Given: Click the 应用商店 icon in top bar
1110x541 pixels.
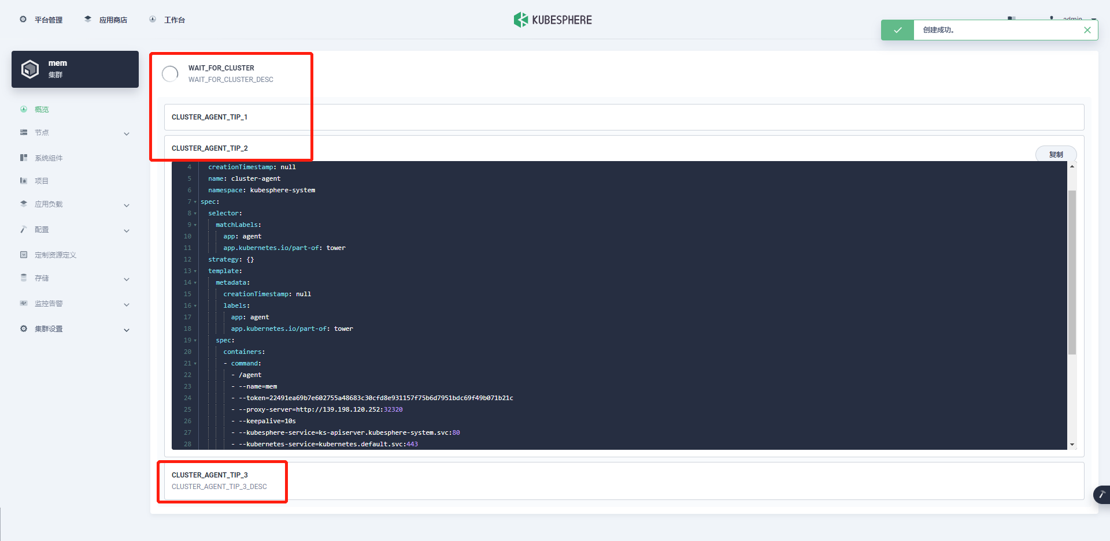Looking at the screenshot, I should coord(88,19).
